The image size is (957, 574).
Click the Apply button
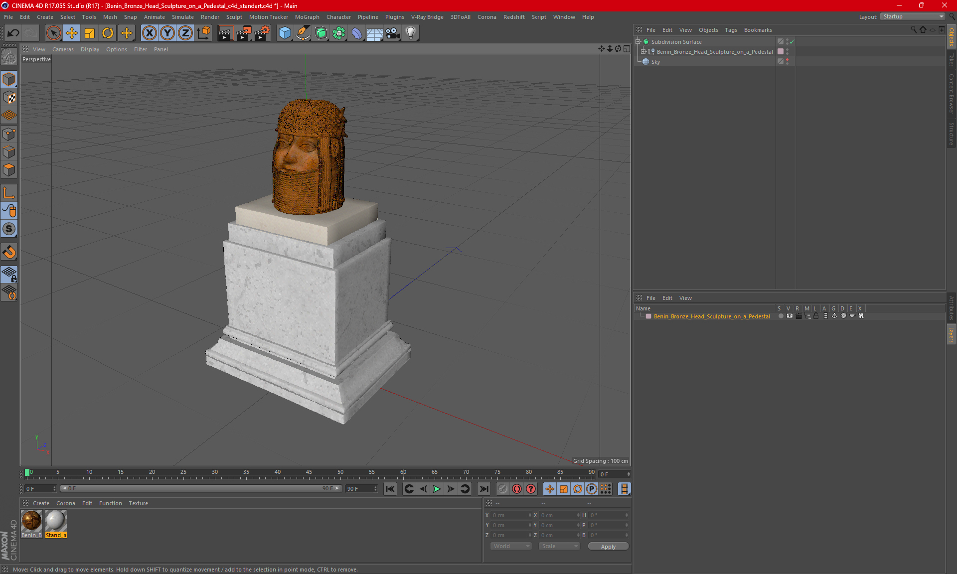608,547
